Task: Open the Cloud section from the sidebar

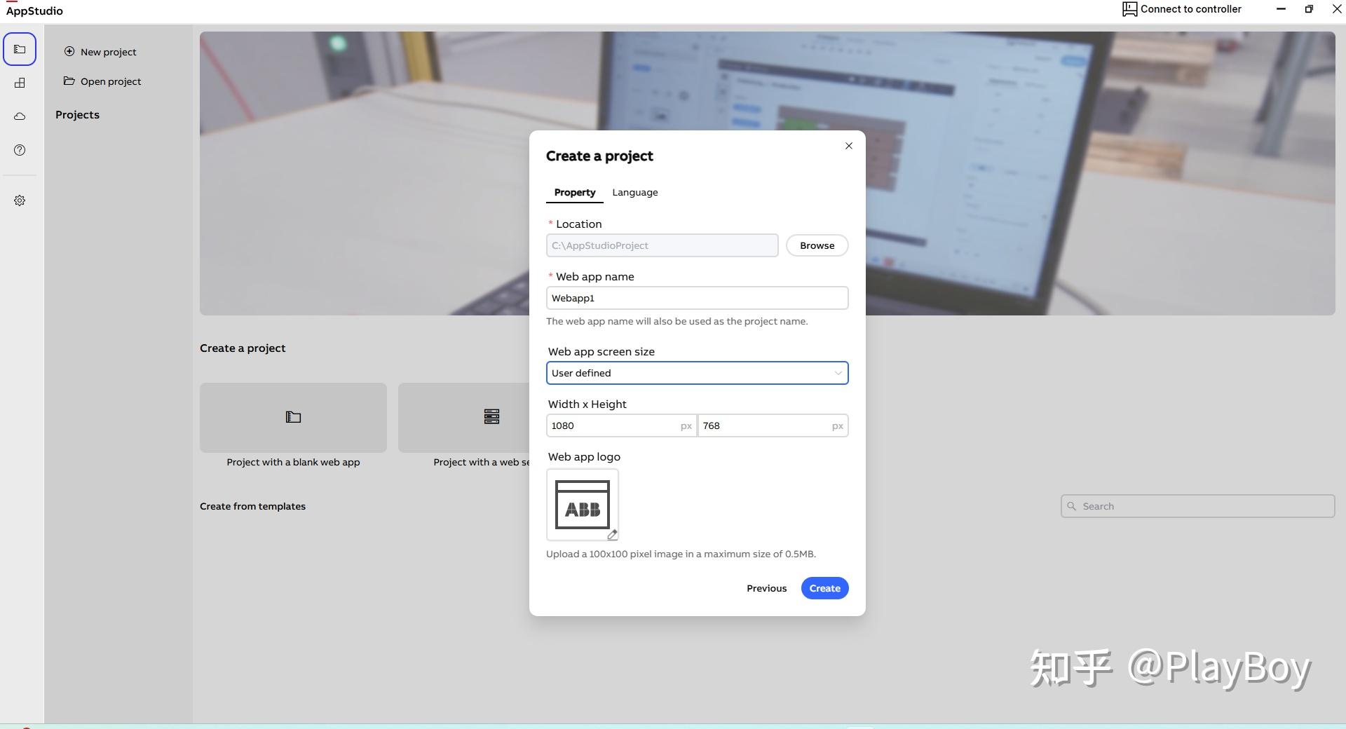Action: (x=19, y=116)
